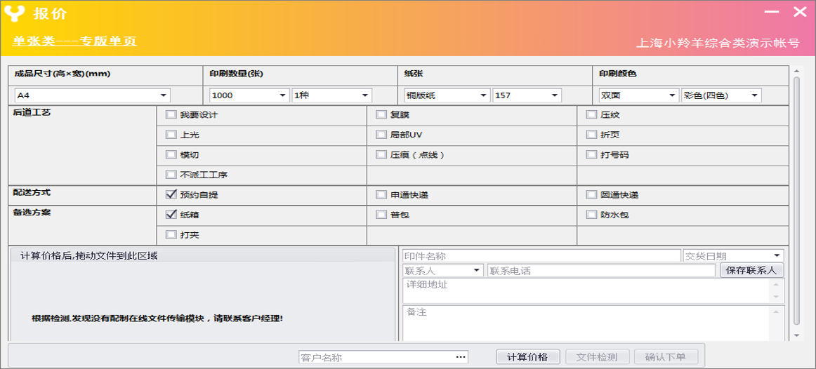Check the 复膜 option
816x369 pixels.
(x=381, y=115)
